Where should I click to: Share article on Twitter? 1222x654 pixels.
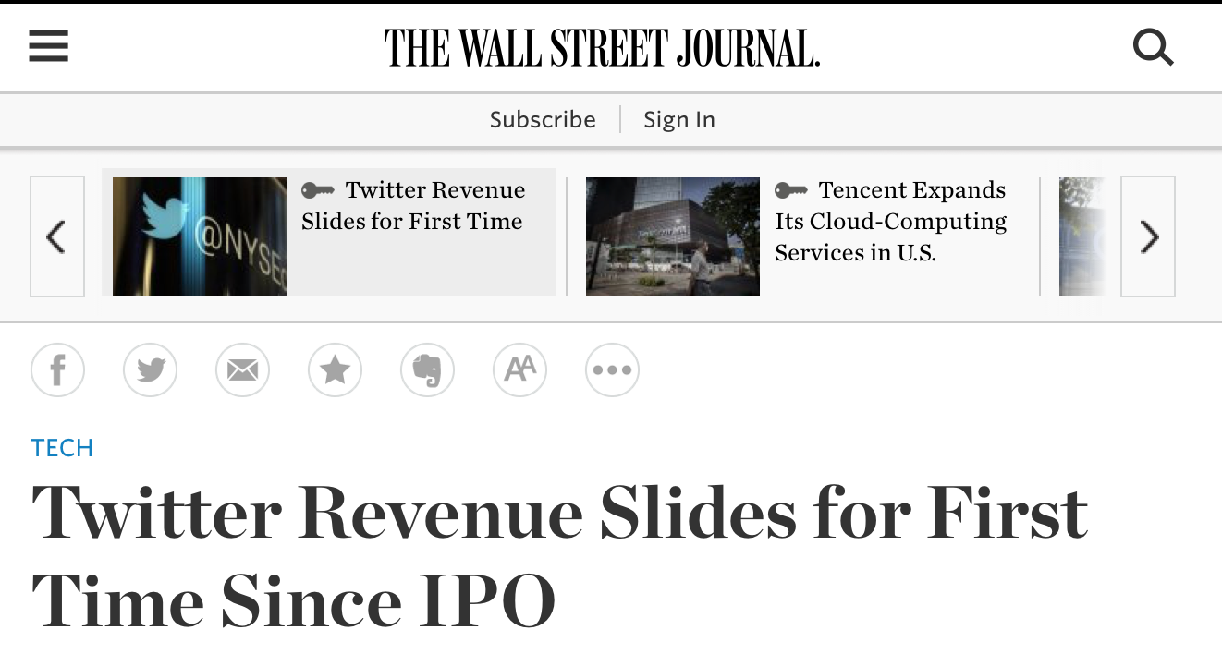150,370
